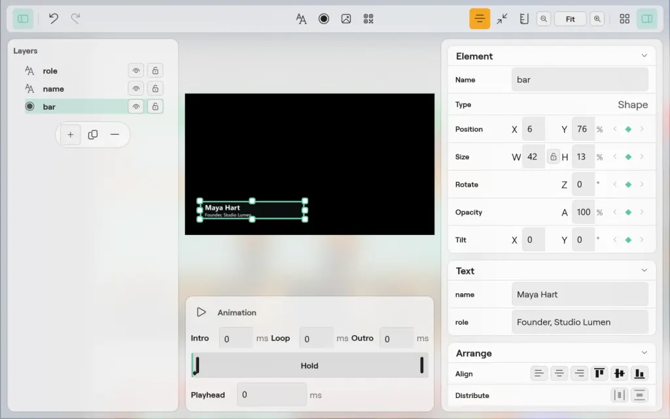670x419 pixels.
Task: Add a QR code element
Action: click(368, 19)
